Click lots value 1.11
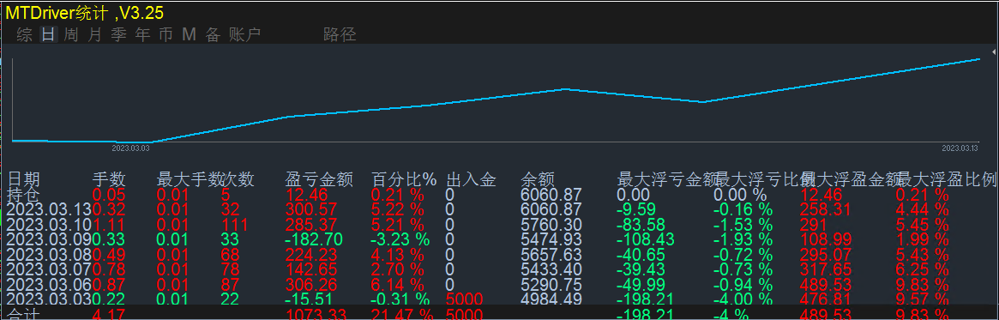The image size is (999, 320). point(108,225)
